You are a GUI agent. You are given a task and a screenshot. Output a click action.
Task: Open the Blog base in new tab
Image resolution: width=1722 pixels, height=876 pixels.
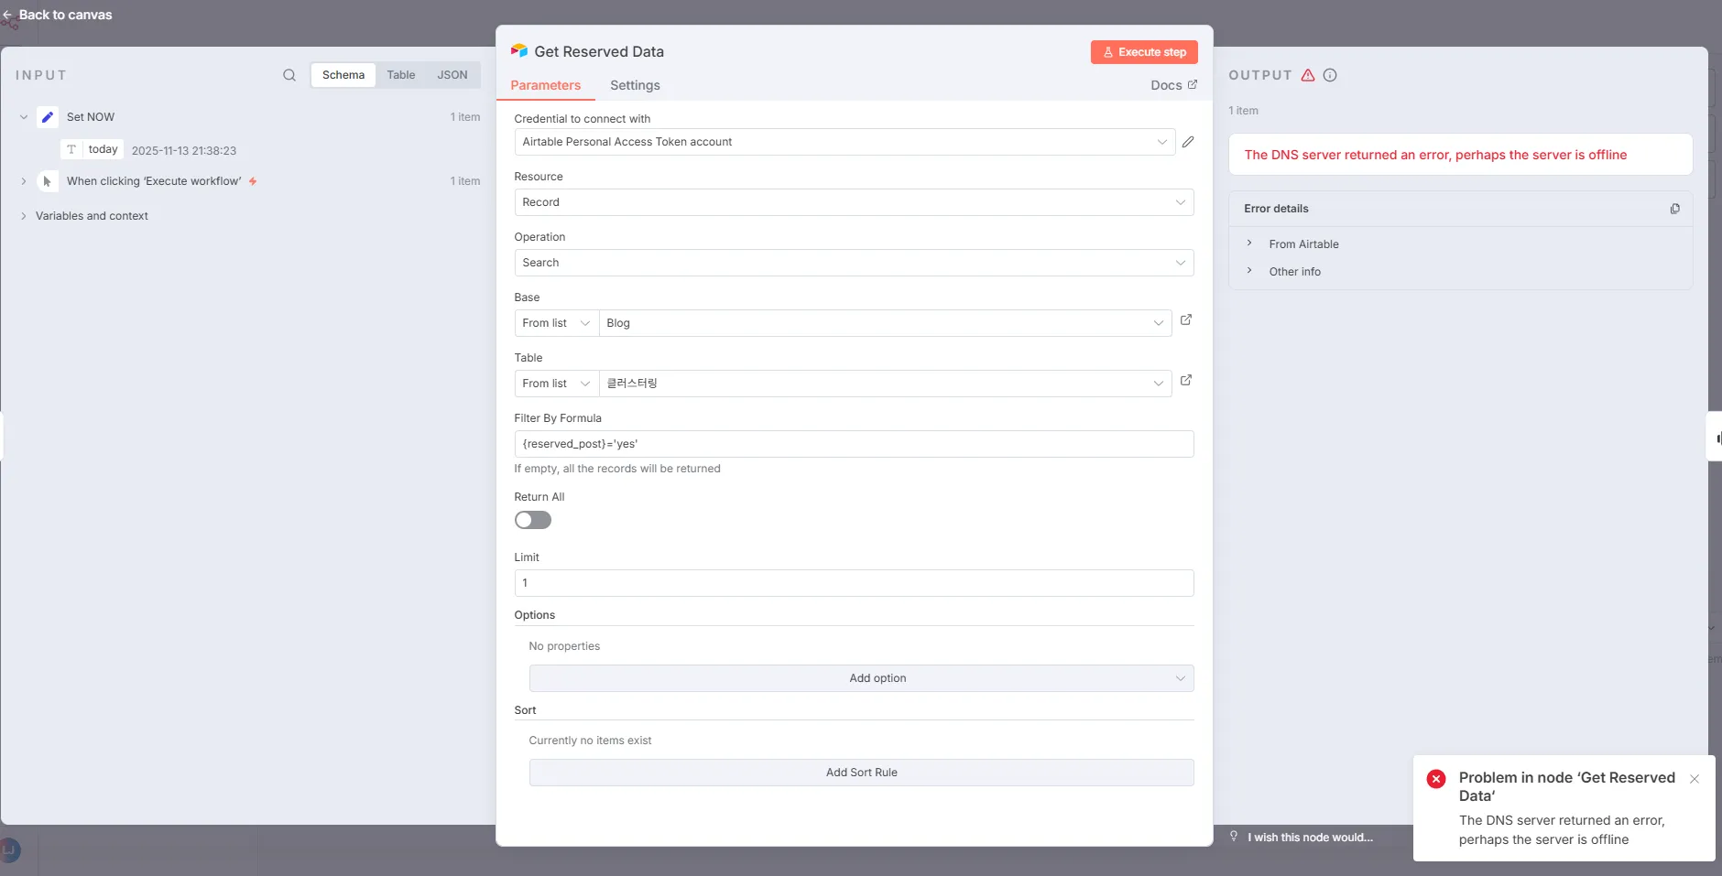point(1186,320)
